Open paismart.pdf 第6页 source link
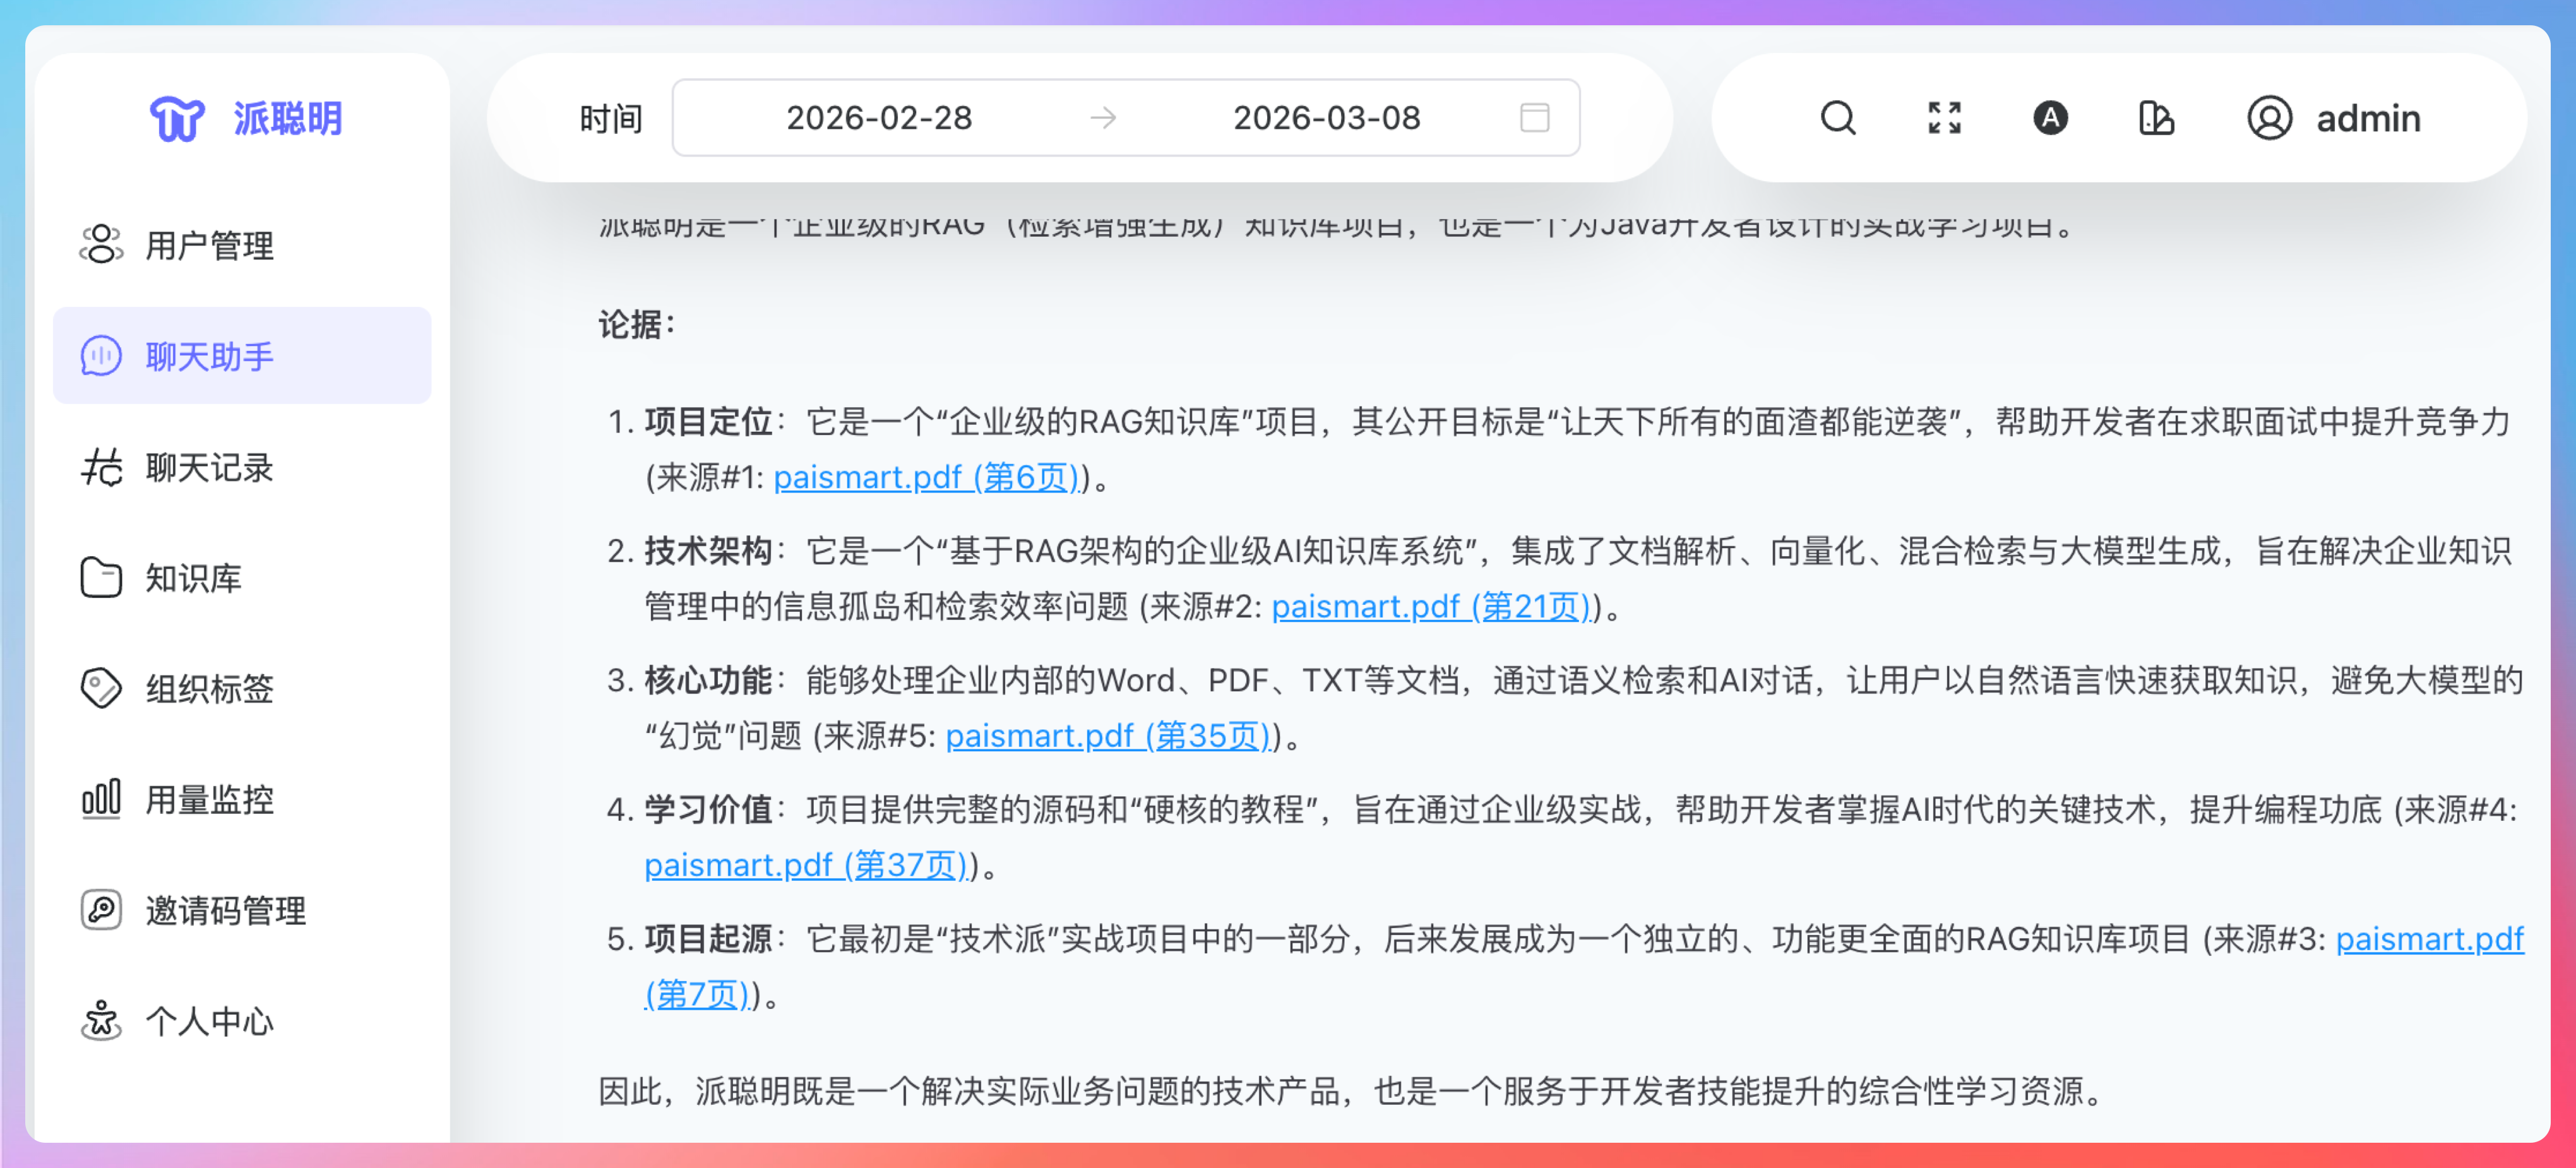 pos(925,478)
